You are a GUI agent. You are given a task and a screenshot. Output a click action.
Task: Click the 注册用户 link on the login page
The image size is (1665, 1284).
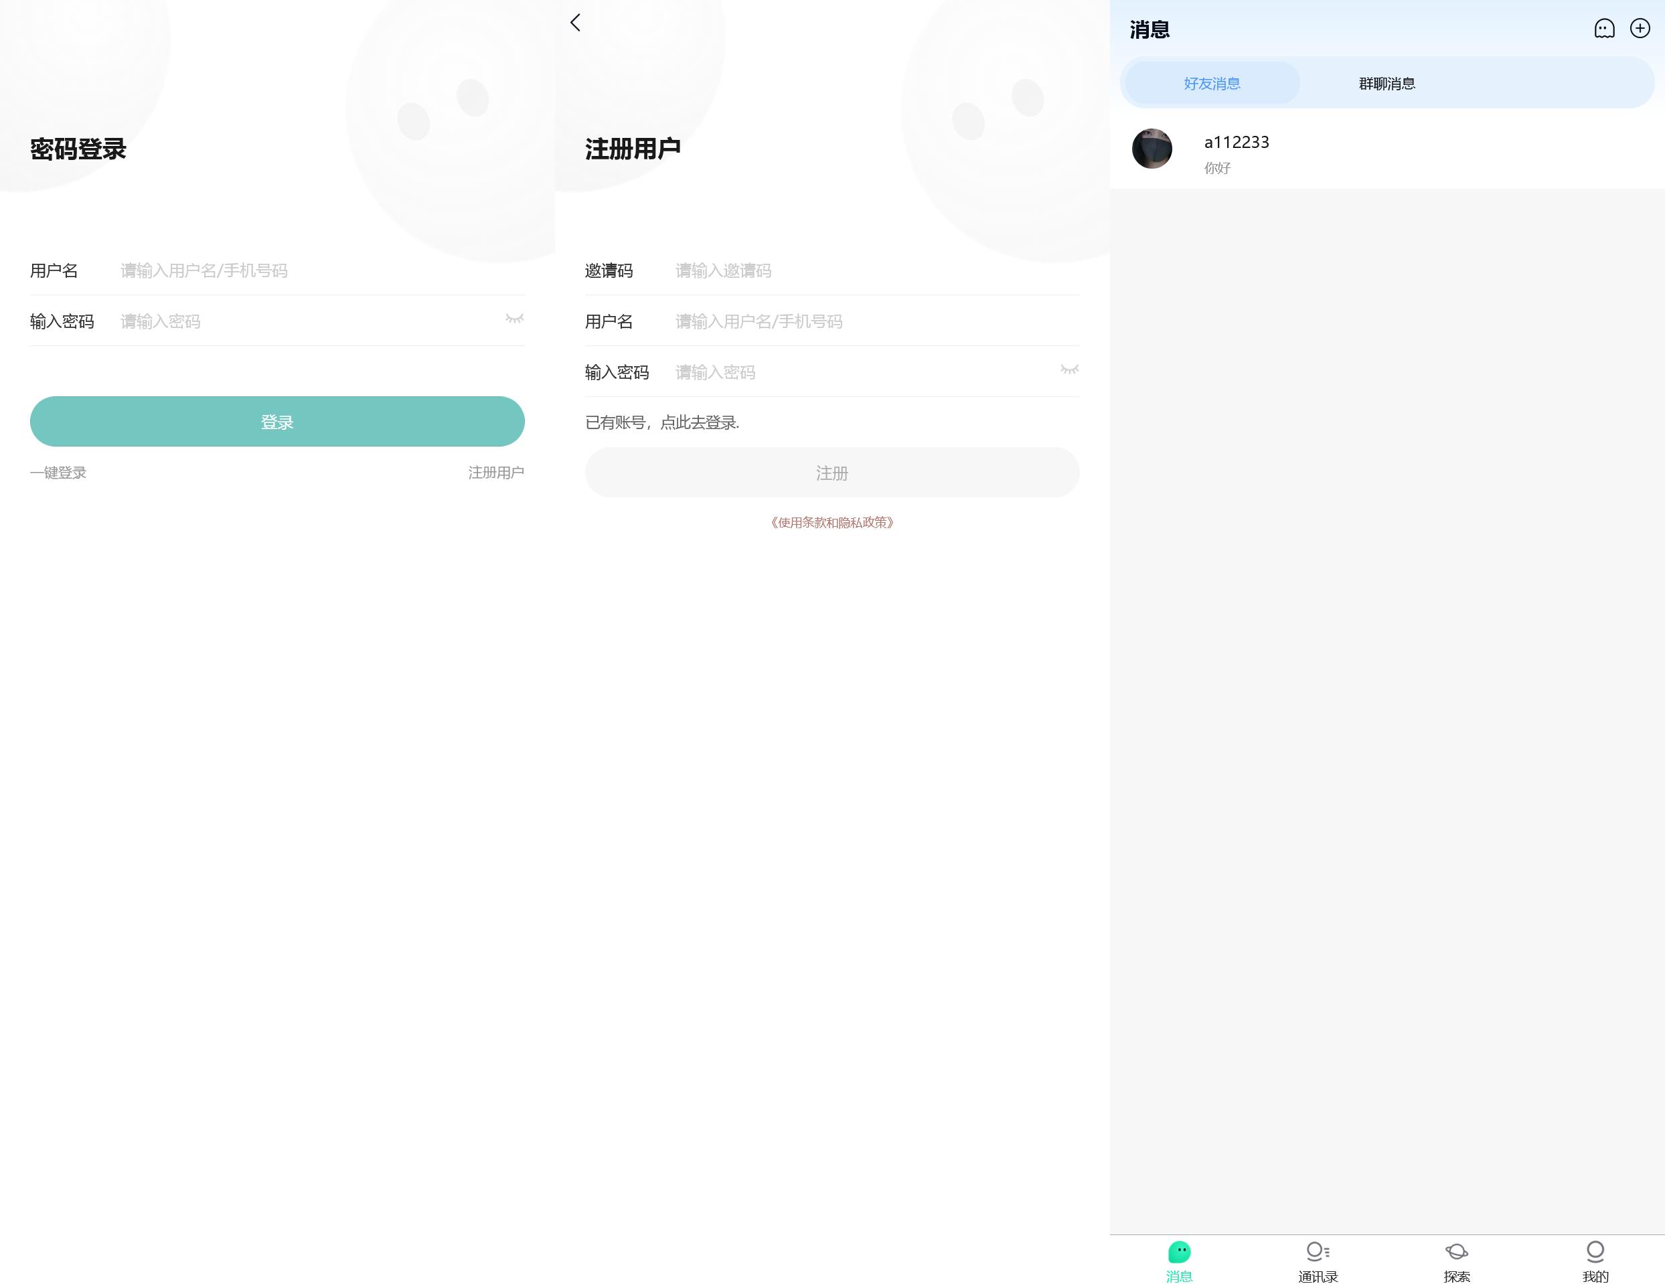(x=495, y=472)
